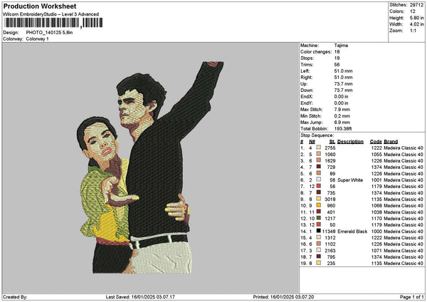Click the stitch count 2163 in row 17

coord(330,251)
